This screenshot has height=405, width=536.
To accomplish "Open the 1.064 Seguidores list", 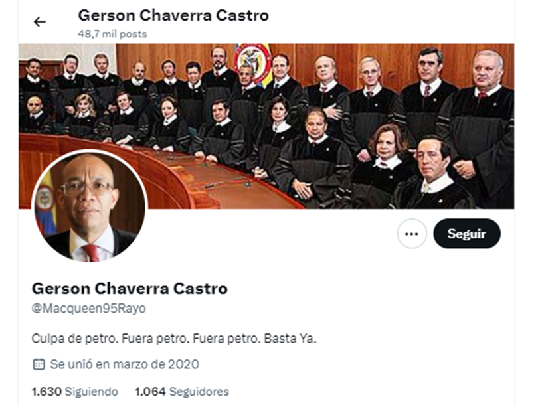I will (x=182, y=392).
